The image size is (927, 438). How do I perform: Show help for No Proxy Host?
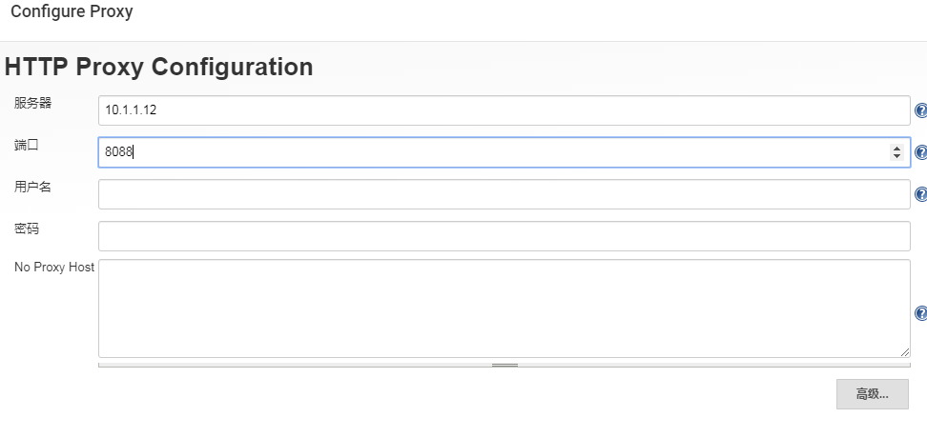tap(920, 313)
